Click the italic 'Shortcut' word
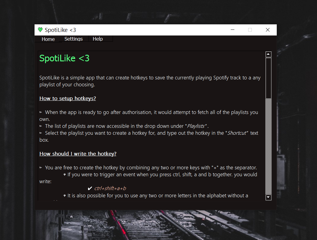The width and height of the screenshot is (317, 240). coord(237,133)
